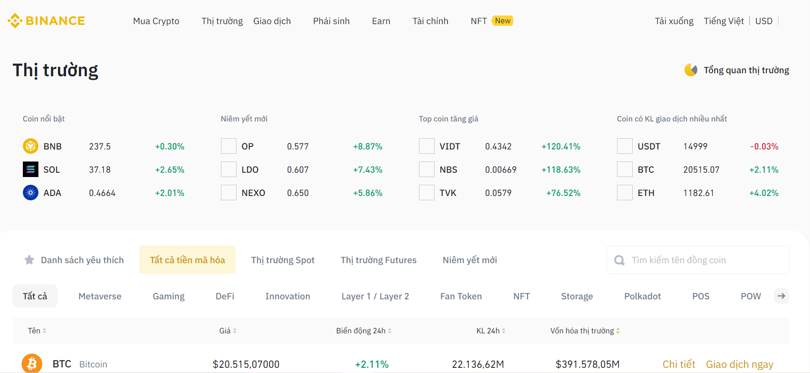
Task: Open the SOL coin icon
Action: [31, 169]
